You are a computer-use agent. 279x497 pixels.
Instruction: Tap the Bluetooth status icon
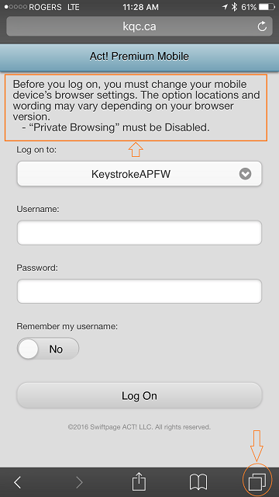coord(234,7)
